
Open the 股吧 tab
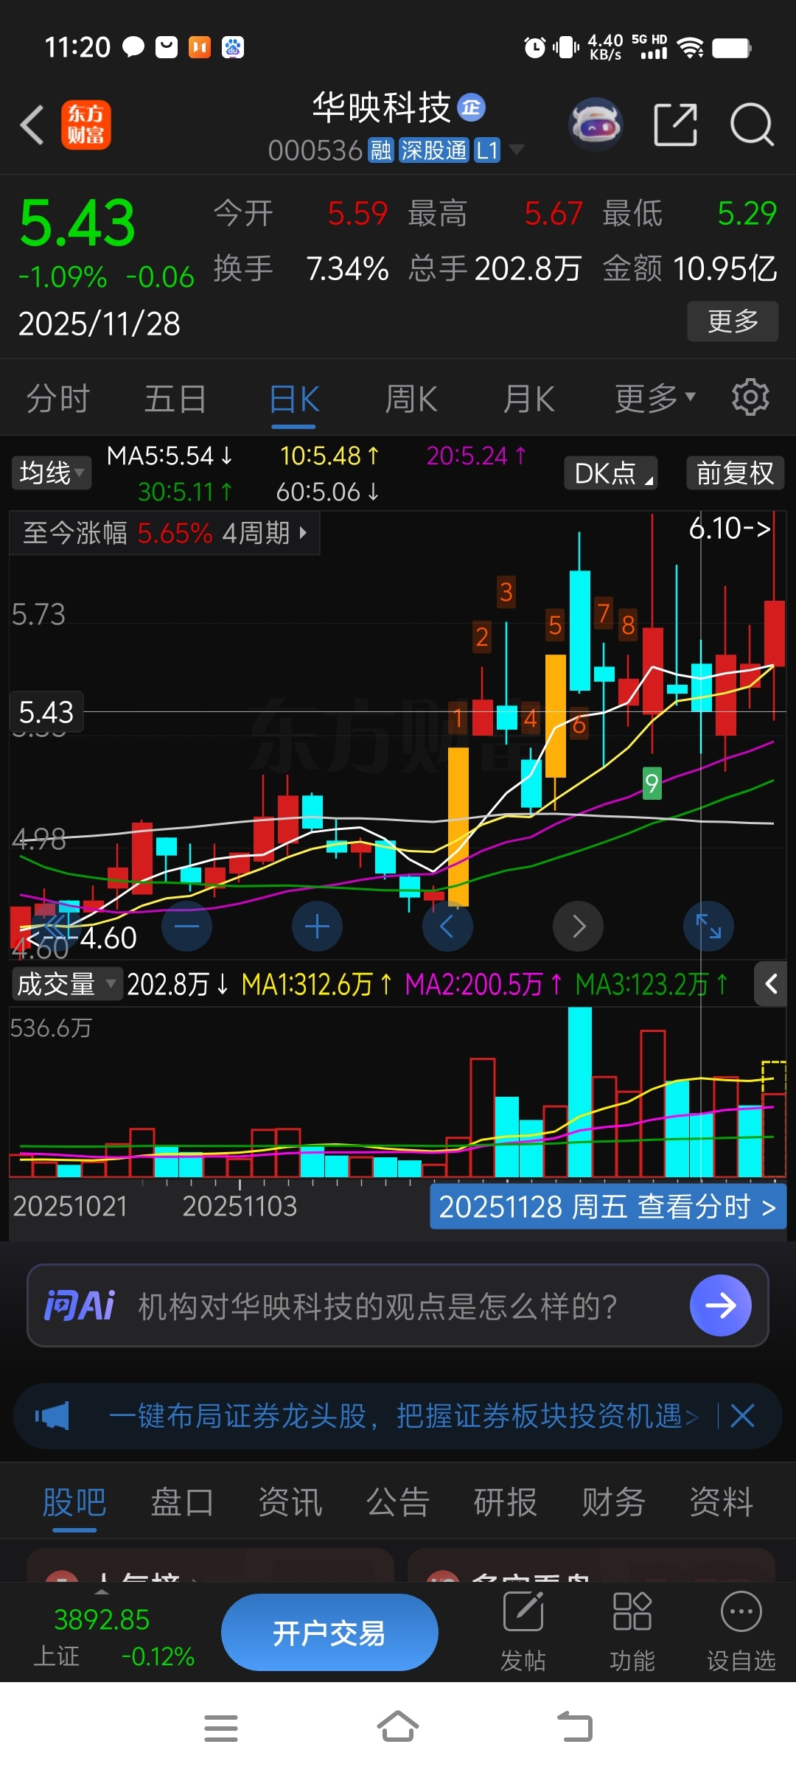click(74, 1502)
